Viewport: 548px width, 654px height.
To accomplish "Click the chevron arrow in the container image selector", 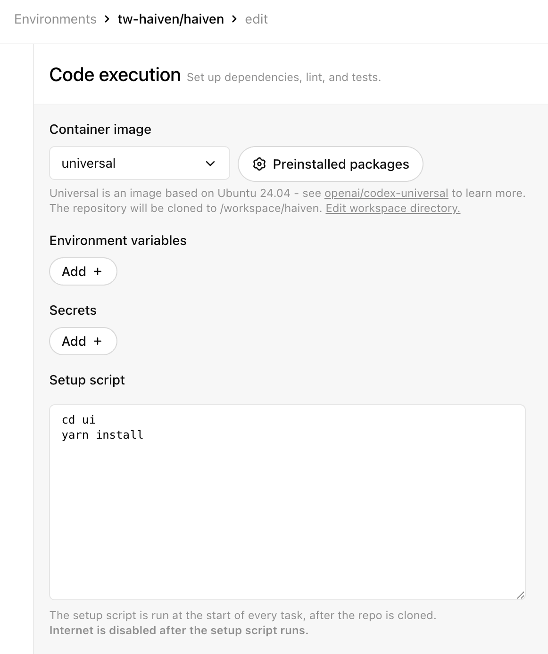I will 211,163.
